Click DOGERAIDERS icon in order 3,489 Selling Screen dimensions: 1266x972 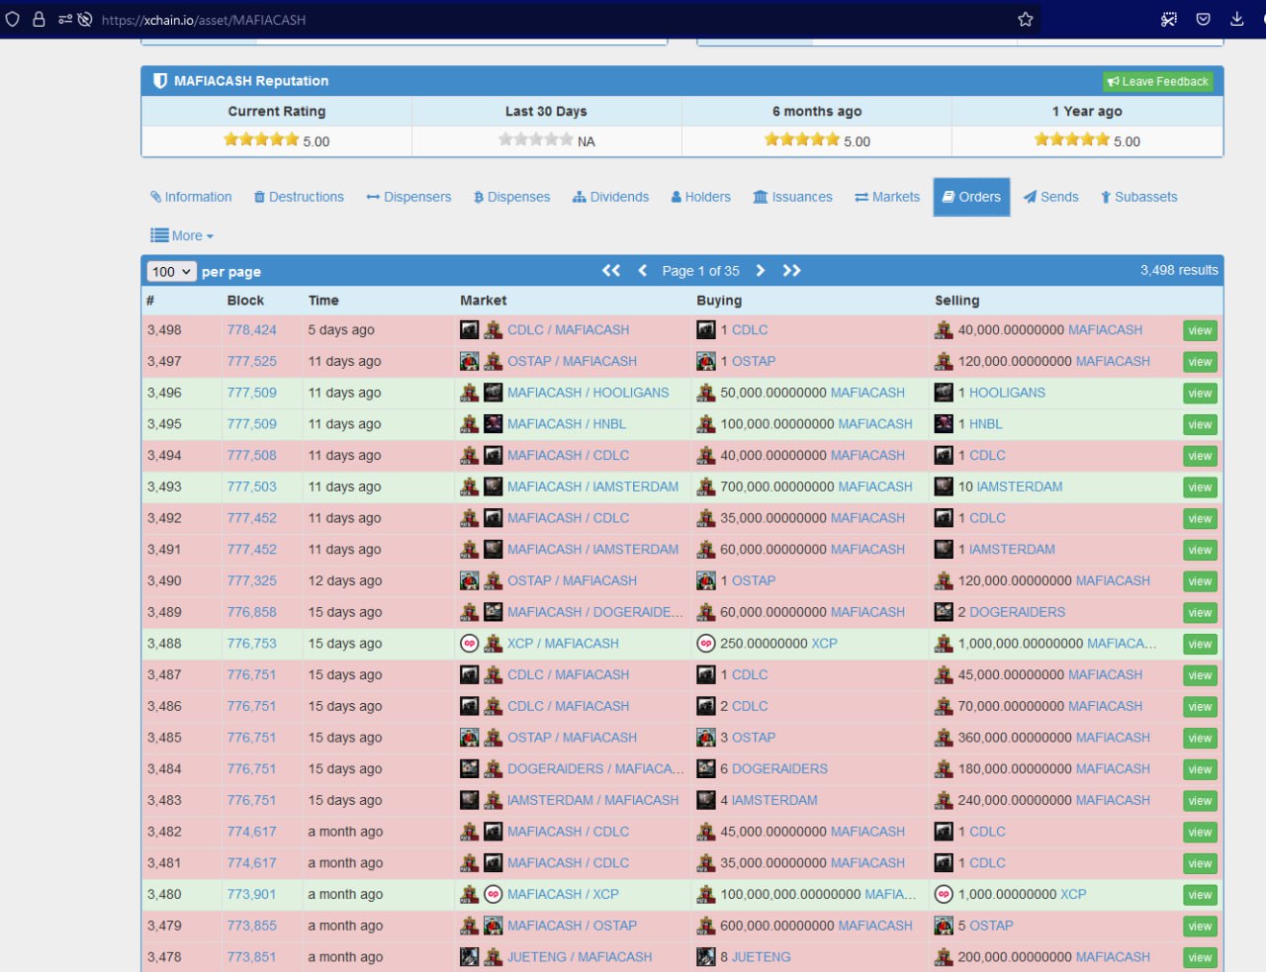coord(944,612)
